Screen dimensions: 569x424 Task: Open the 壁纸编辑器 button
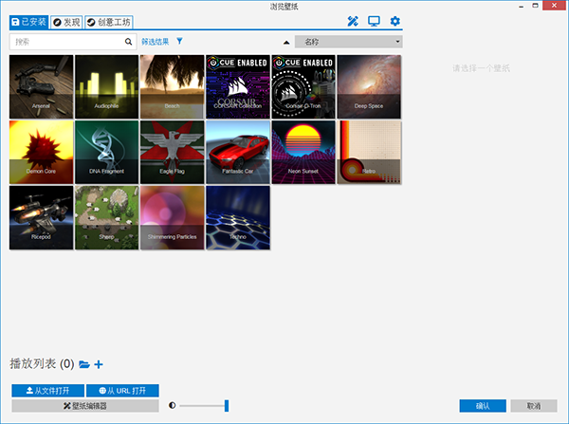(x=84, y=406)
